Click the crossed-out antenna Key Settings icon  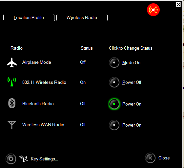coord(24,159)
